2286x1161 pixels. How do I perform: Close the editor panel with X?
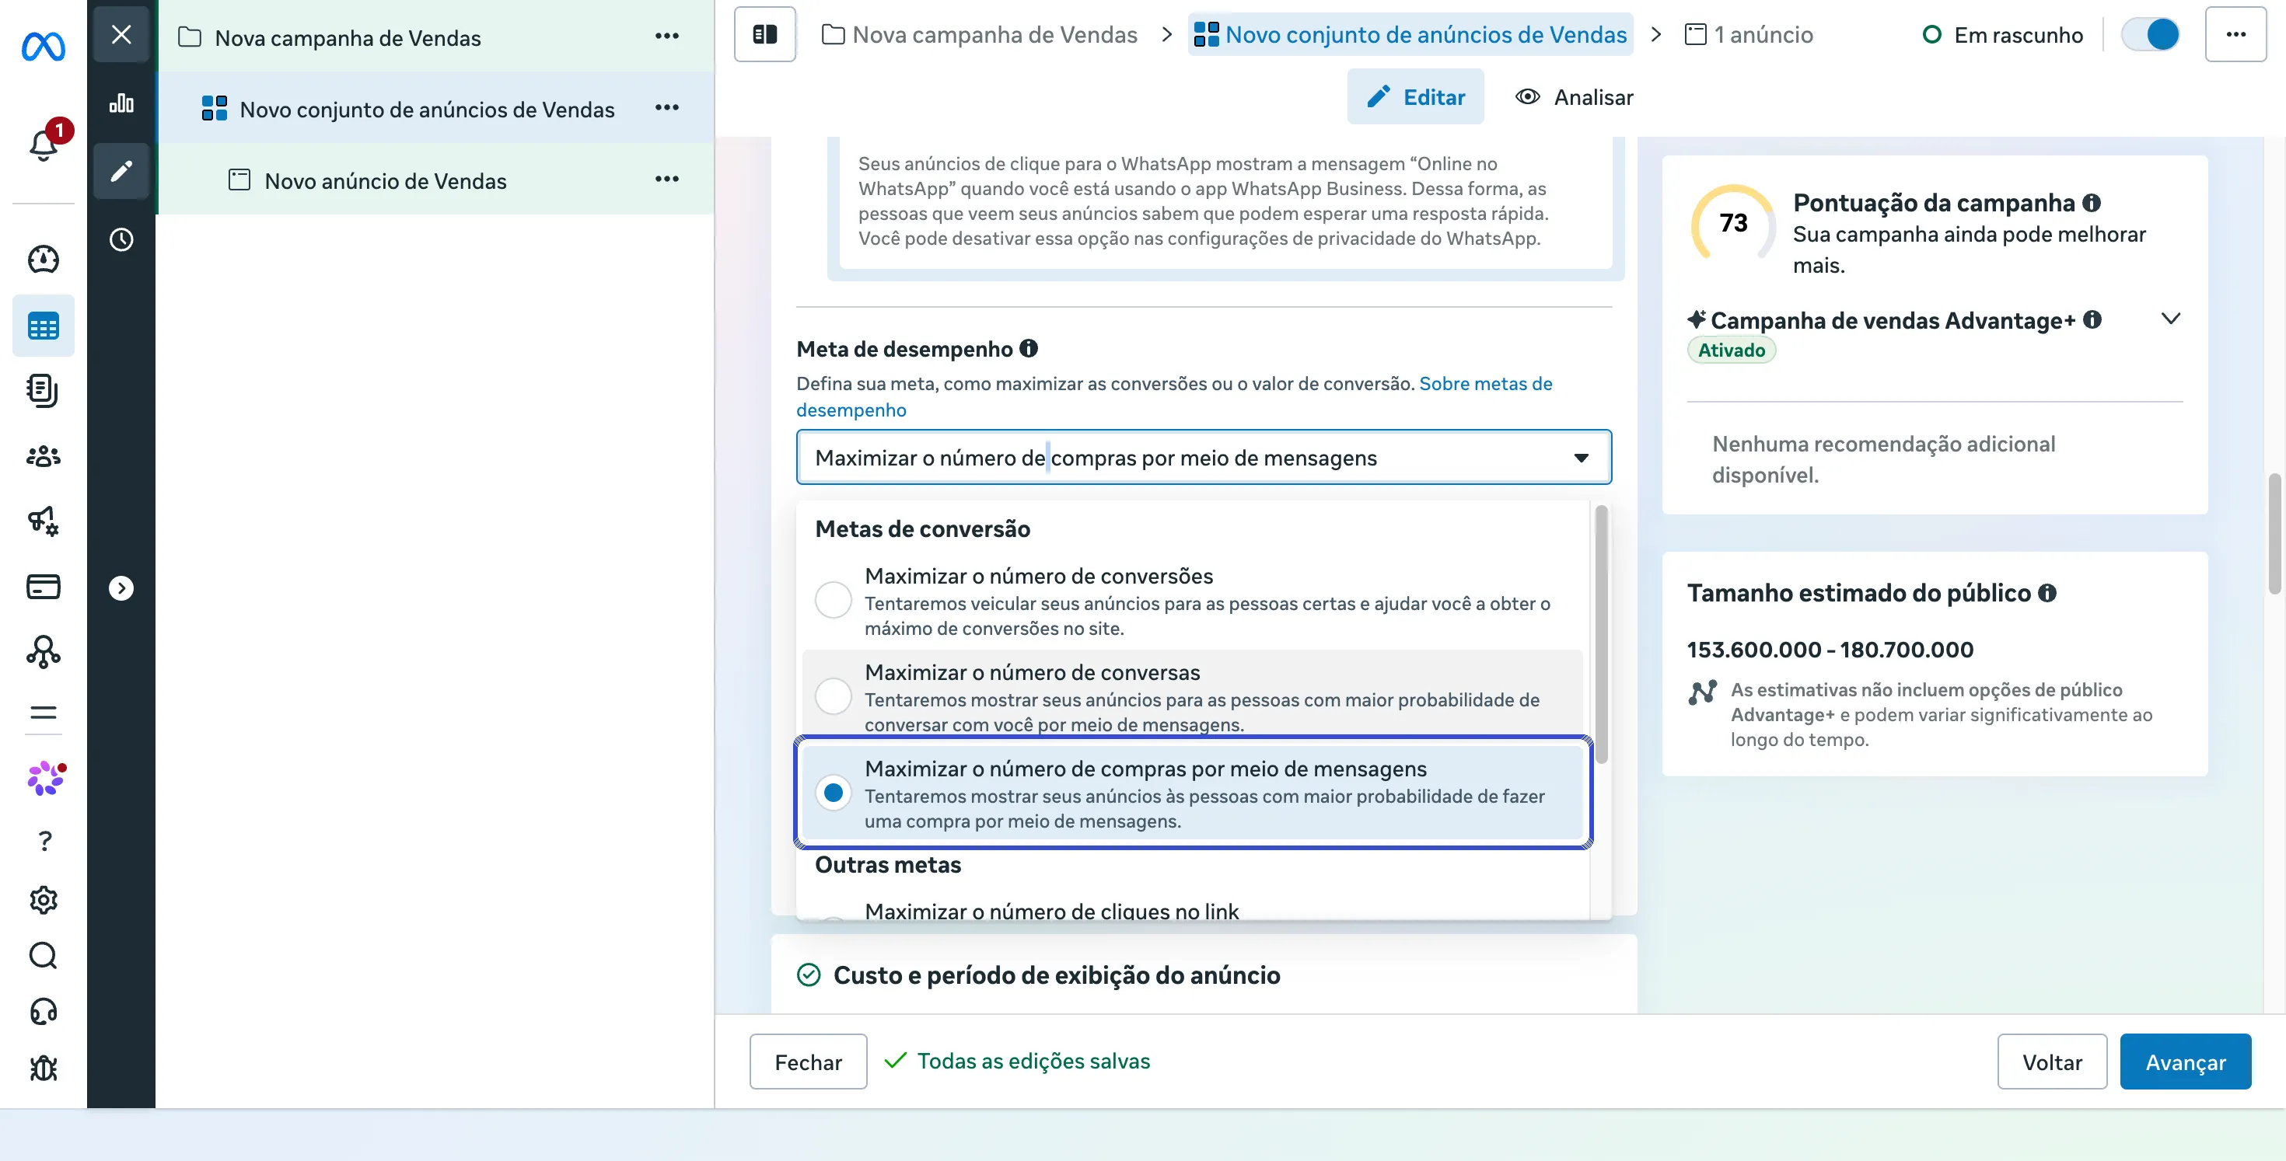pyautogui.click(x=121, y=35)
